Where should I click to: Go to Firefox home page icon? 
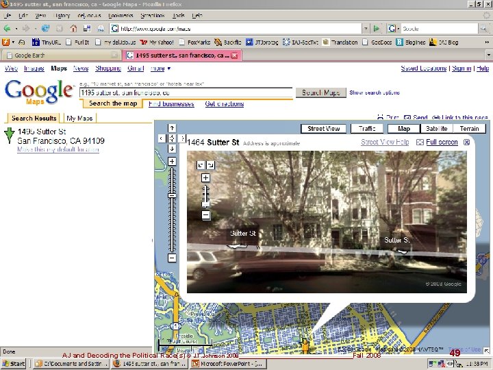73,29
